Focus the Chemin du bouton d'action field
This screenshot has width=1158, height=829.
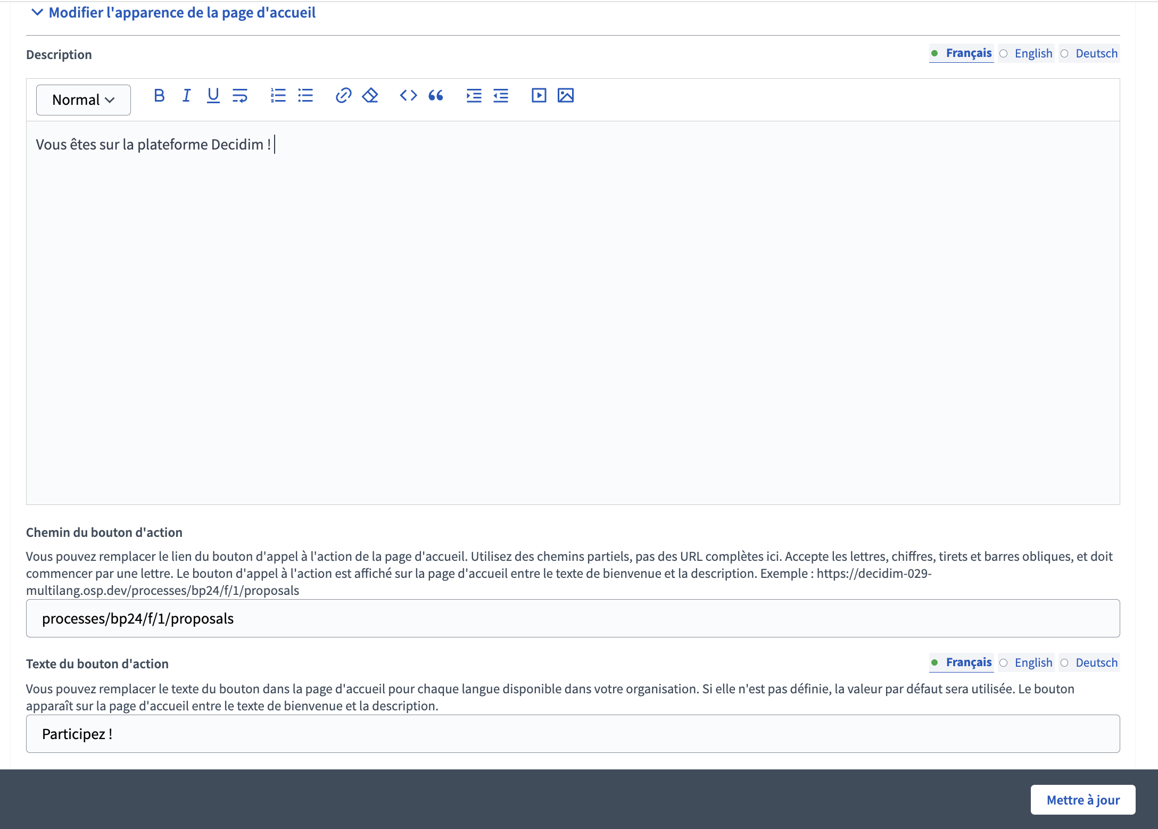(573, 618)
